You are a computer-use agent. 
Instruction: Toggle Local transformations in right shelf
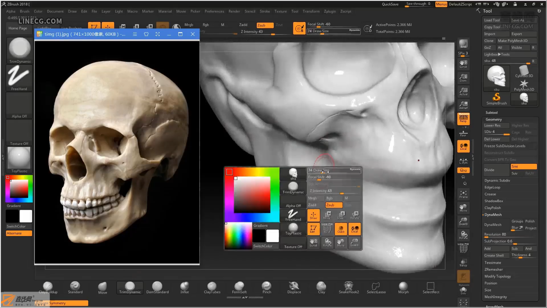[x=463, y=146]
